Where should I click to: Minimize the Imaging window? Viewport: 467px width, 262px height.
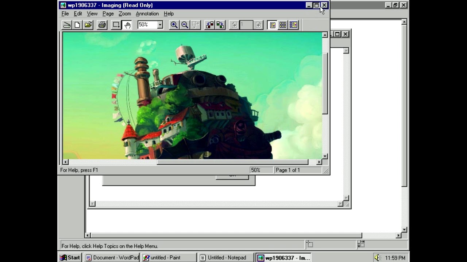pyautogui.click(x=309, y=5)
